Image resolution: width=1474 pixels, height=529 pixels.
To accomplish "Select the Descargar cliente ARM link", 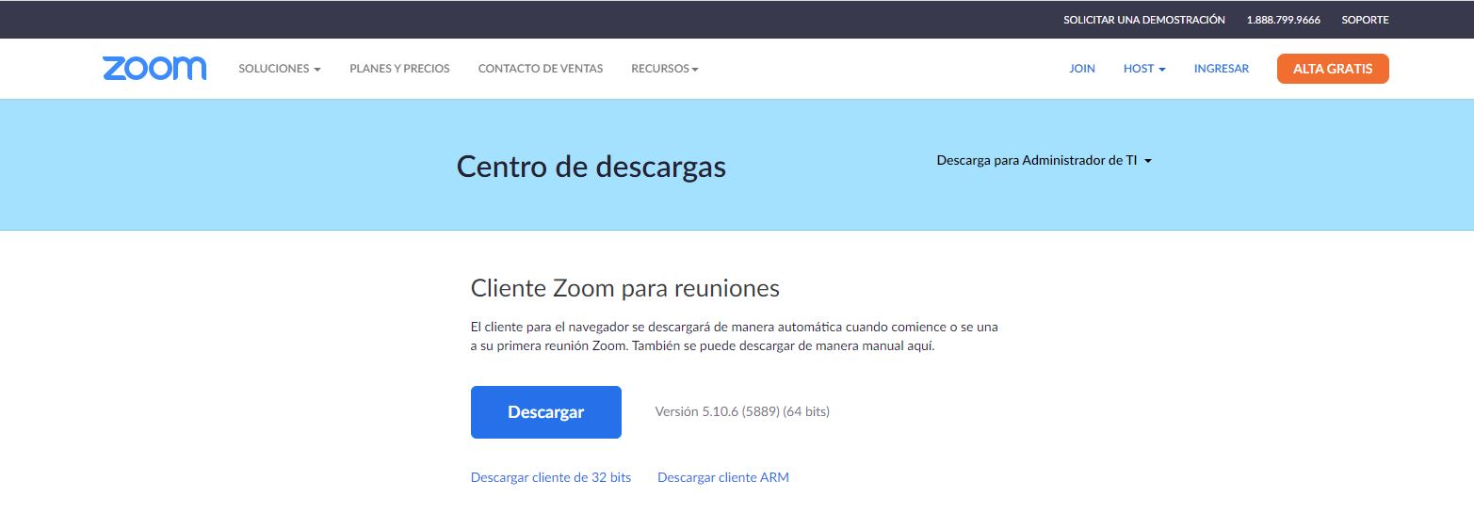I will coord(722,477).
